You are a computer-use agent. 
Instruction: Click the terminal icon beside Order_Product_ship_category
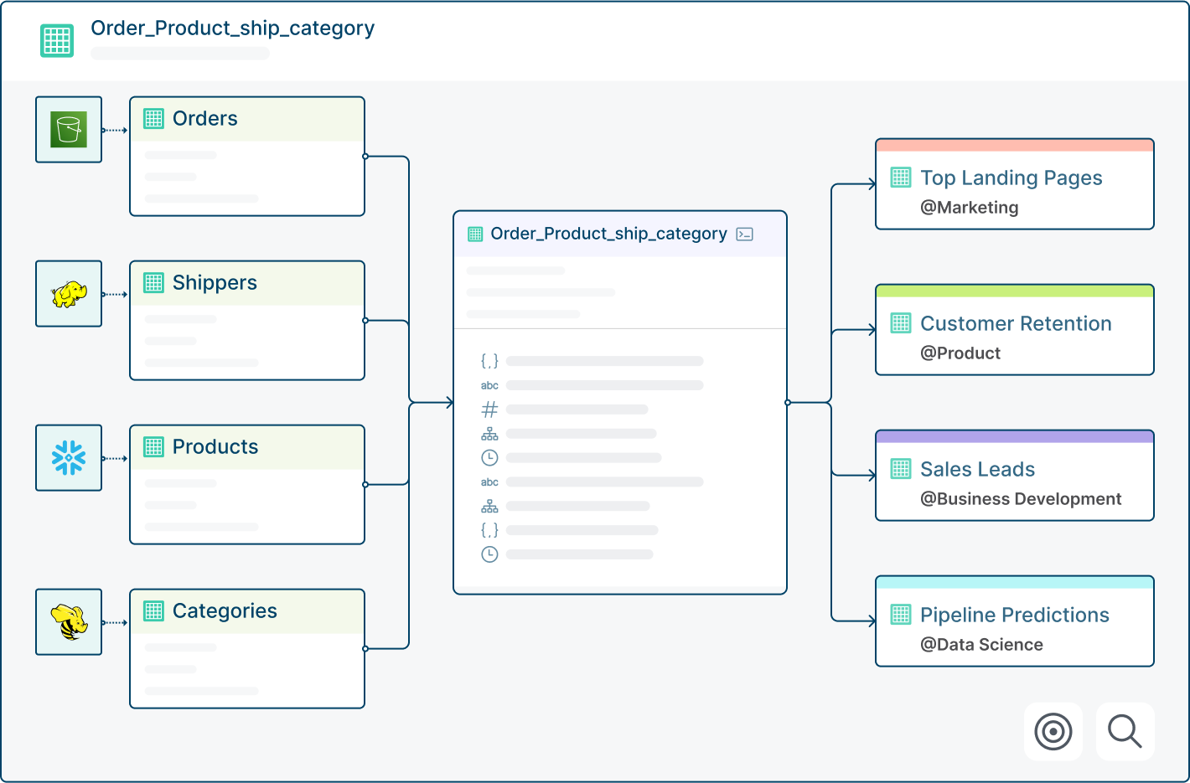click(x=744, y=234)
